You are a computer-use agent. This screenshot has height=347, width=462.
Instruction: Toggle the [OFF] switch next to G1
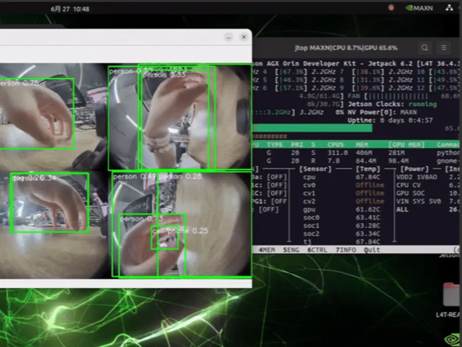click(x=279, y=202)
